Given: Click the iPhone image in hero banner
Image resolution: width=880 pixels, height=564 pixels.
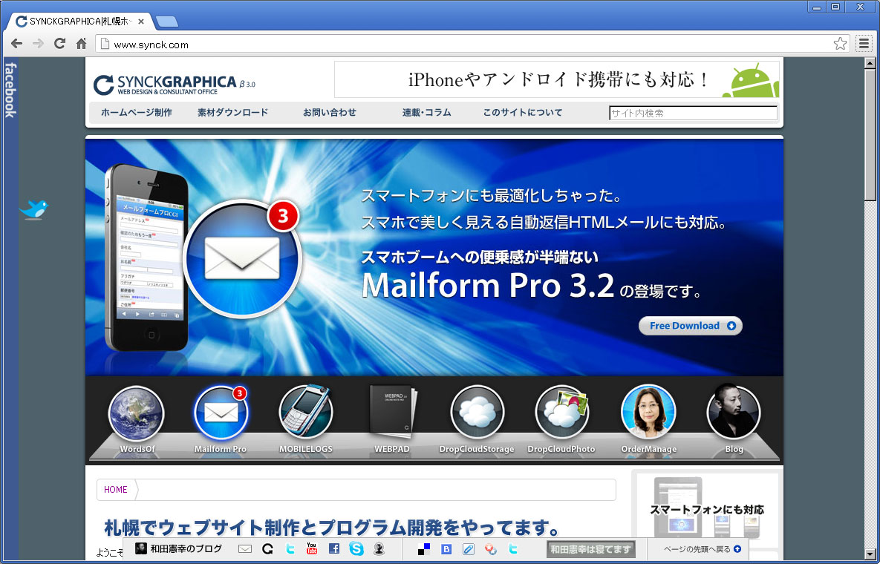Looking at the screenshot, I should (x=146, y=258).
